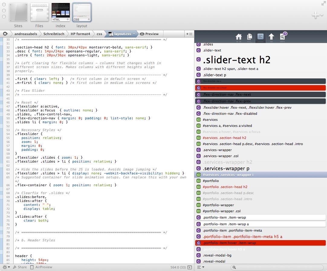The width and height of the screenshot is (327, 271).
Task: Switch to the Sites tab
Action: 18,12
